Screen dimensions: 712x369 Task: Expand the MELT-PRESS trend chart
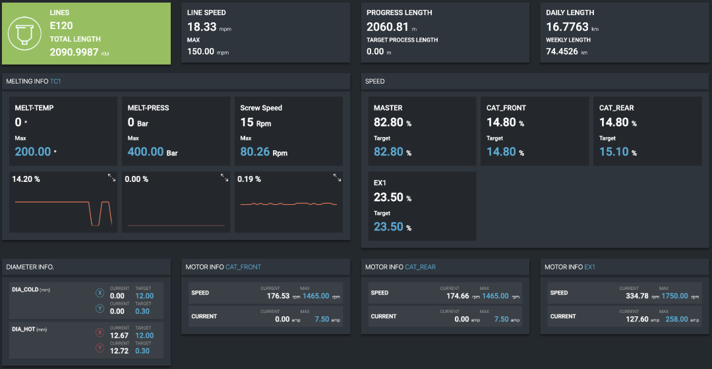click(x=224, y=178)
